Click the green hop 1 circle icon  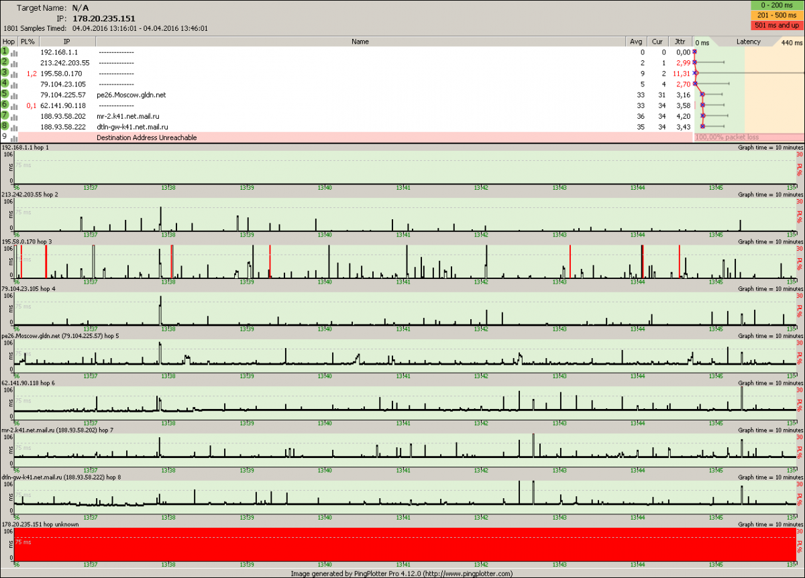click(x=5, y=52)
